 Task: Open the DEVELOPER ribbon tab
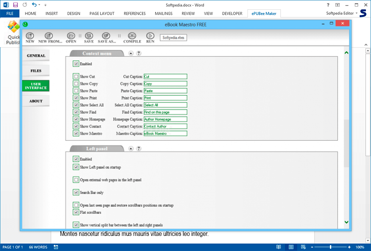[x=232, y=14]
